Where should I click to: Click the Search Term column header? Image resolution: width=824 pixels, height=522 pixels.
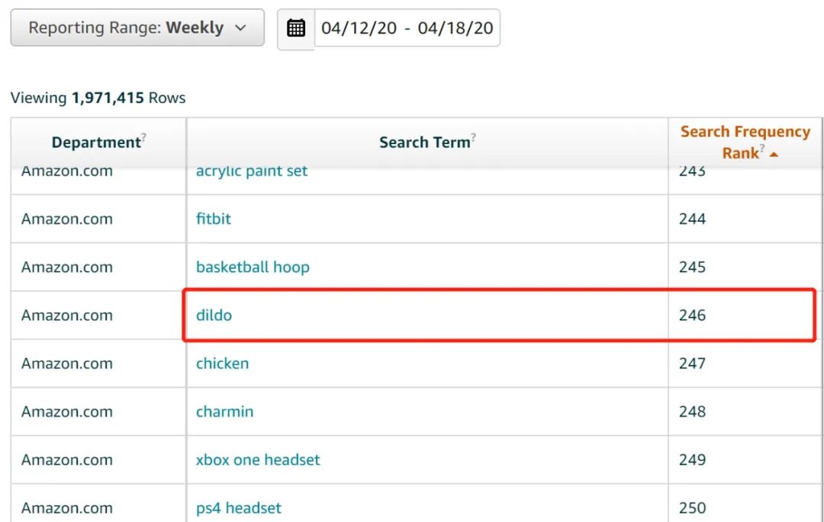(424, 143)
